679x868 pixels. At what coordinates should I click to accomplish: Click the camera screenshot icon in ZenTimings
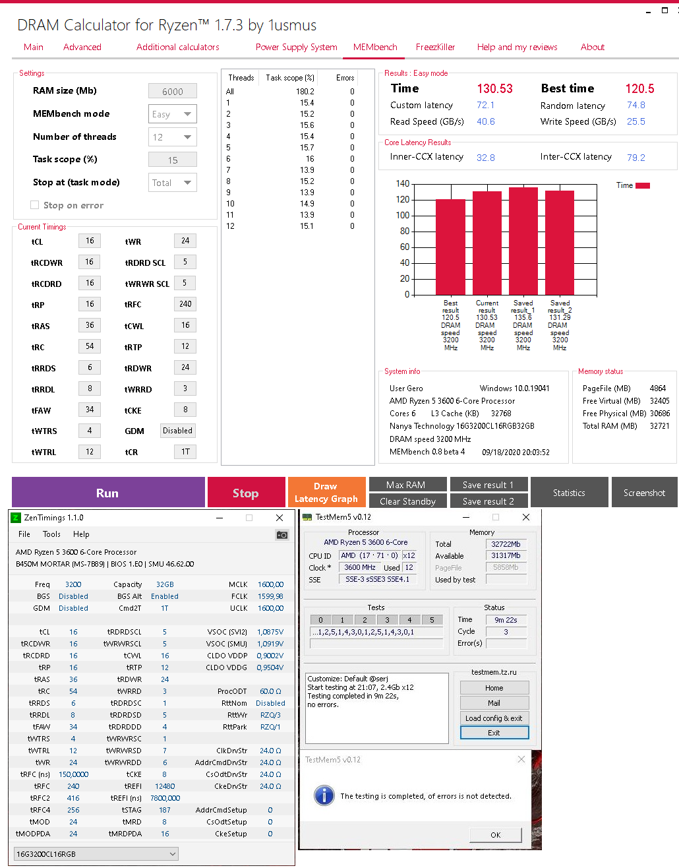[281, 534]
